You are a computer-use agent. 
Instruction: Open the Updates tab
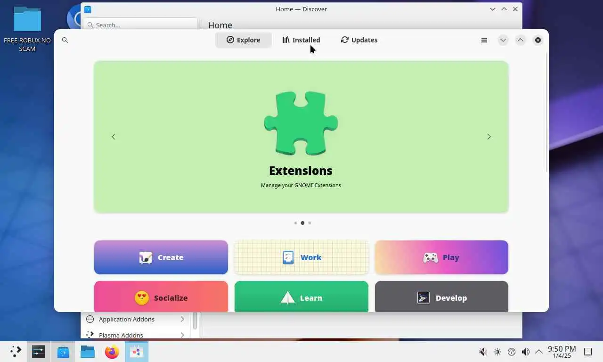pos(359,40)
